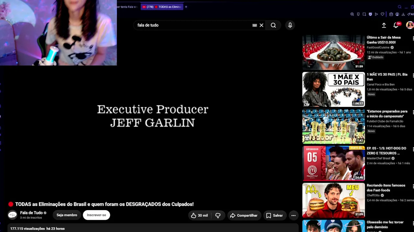Image resolution: width=414 pixels, height=232 pixels.
Task: Open options for 'Estamos preparados' video
Action: (x=413, y=112)
